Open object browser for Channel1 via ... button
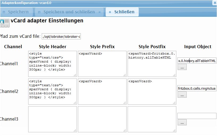This screenshot has height=136, width=217. (x=182, y=67)
